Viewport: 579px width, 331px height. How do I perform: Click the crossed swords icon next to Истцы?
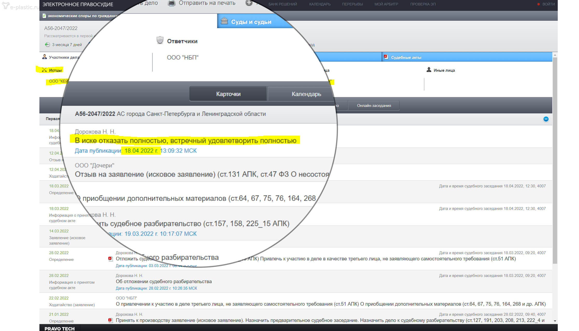pyautogui.click(x=44, y=70)
